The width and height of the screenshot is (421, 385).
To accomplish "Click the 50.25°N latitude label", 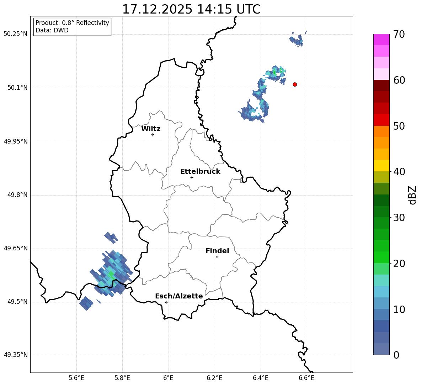I will (16, 34).
